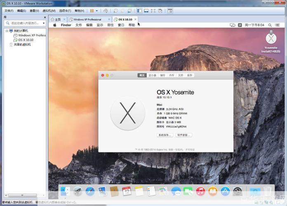Image resolution: width=287 pixels, height=206 pixels.
Task: Switch to the 支持 support tab
Action: click(x=181, y=75)
